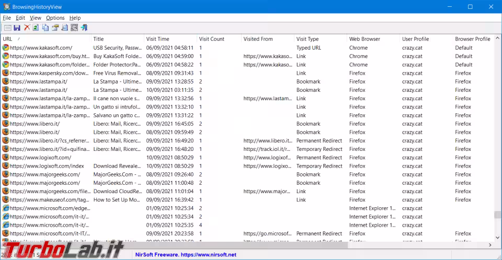Click Chrome icon of kakasoft.com/ row
Screen dimensions: 502x260
point(6,48)
